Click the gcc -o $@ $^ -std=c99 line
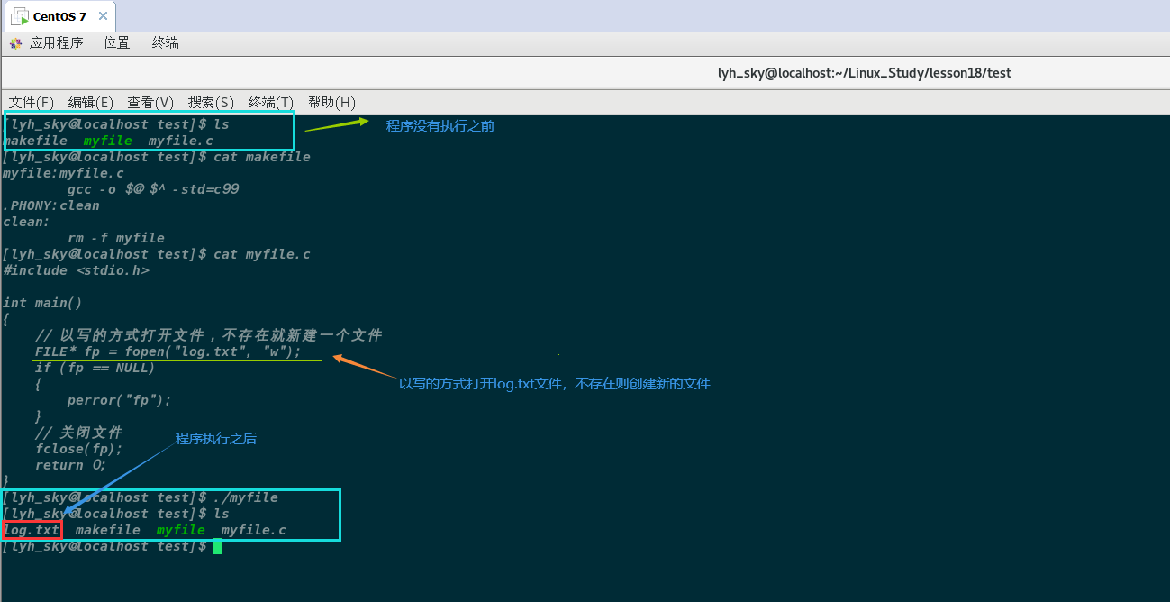The image size is (1170, 602). pyautogui.click(x=153, y=189)
